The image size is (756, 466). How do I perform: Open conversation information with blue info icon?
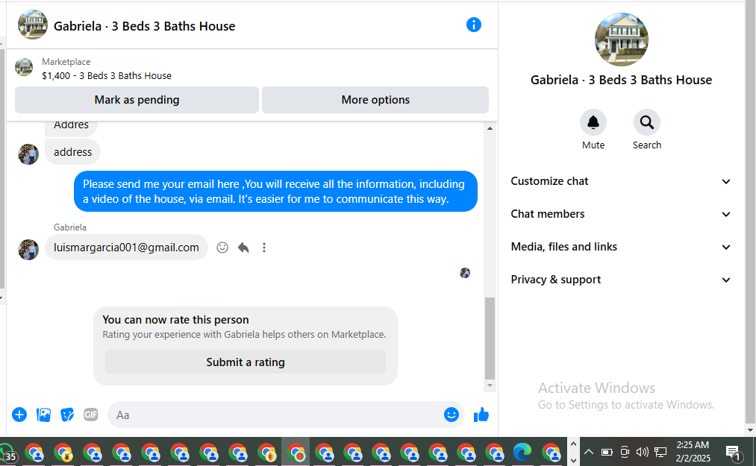[473, 25]
